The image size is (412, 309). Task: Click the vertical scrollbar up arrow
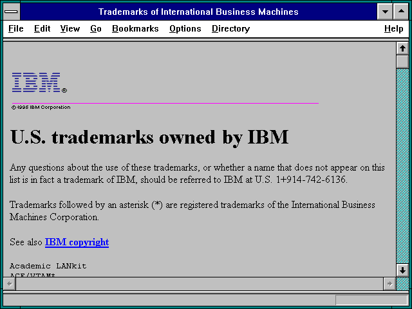(x=402, y=49)
